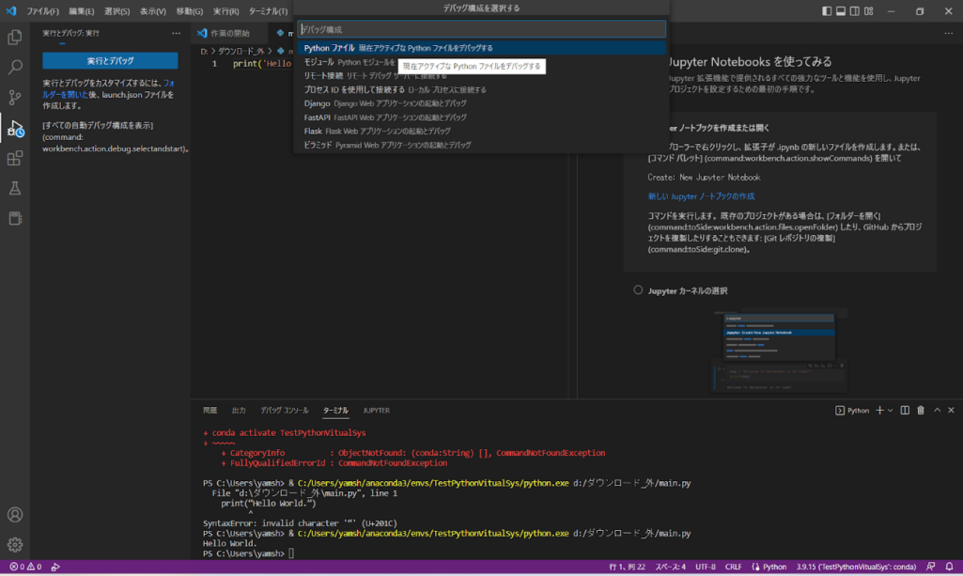
Task: Click the debug icon in status bar
Action: pyautogui.click(x=55, y=567)
